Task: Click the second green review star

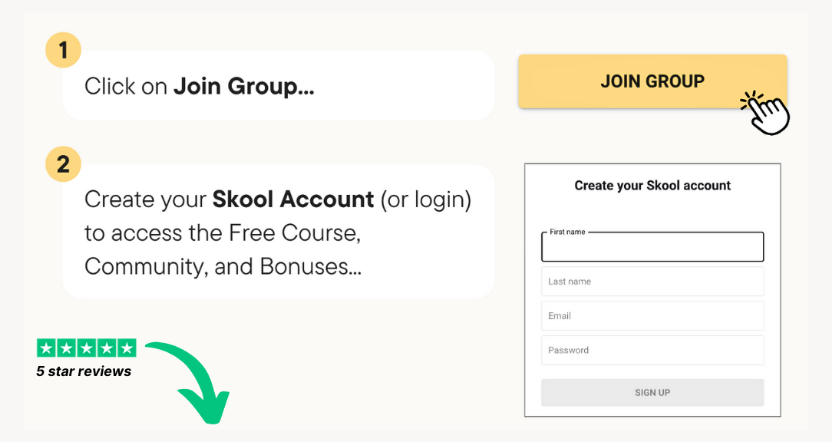Action: [x=66, y=348]
